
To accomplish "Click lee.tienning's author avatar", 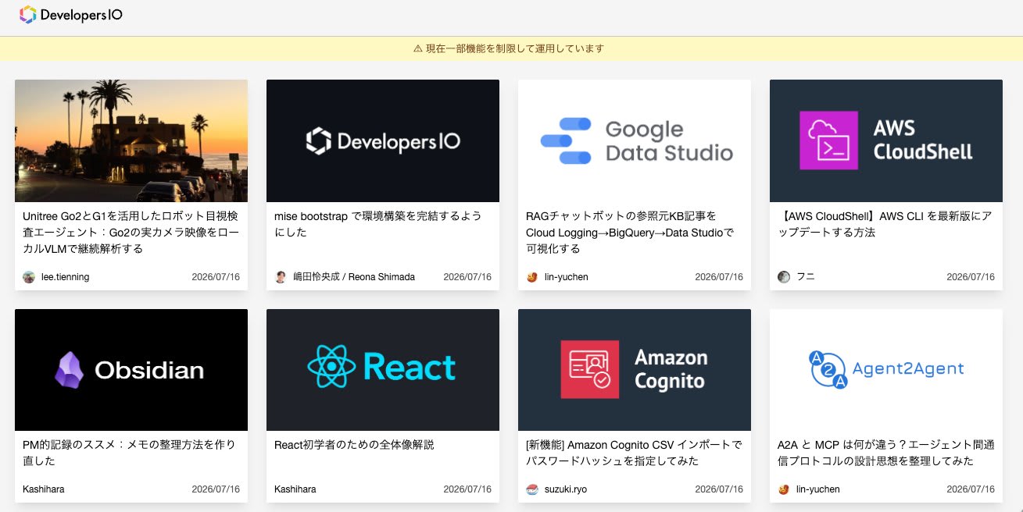I will pos(29,277).
